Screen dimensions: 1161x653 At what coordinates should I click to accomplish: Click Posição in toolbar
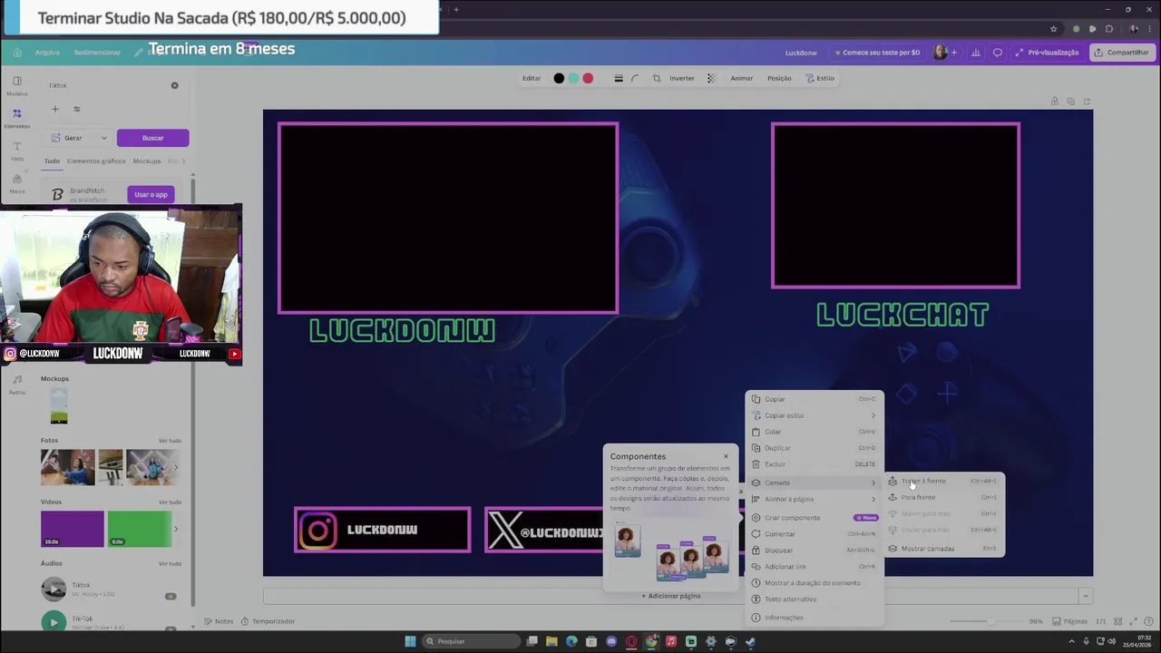[x=779, y=78]
